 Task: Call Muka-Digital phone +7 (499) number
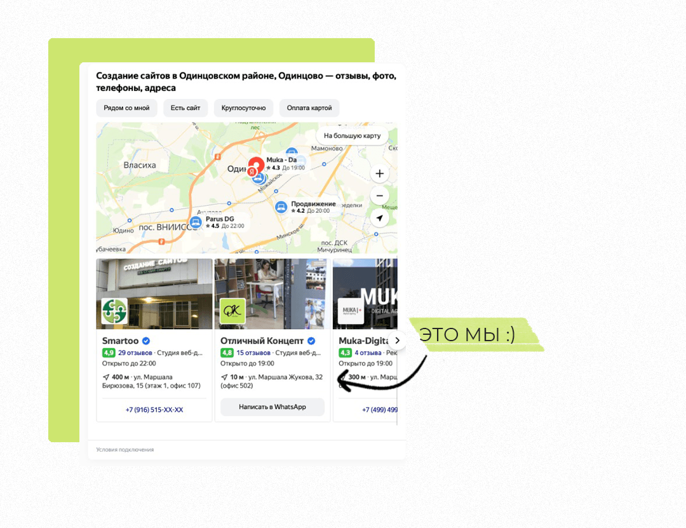380,410
